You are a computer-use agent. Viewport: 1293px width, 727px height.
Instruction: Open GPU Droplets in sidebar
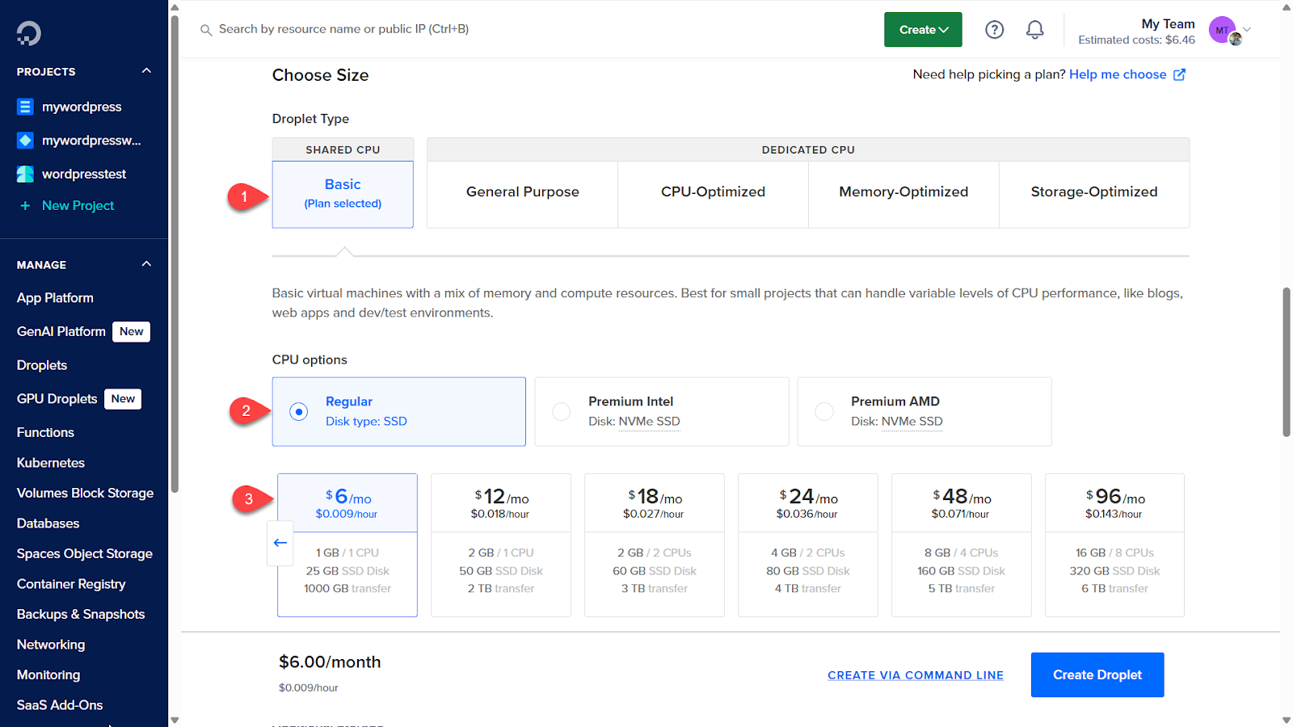57,399
